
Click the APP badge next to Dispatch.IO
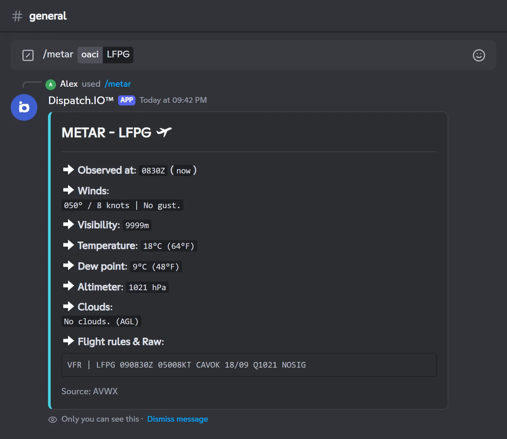[x=127, y=100]
